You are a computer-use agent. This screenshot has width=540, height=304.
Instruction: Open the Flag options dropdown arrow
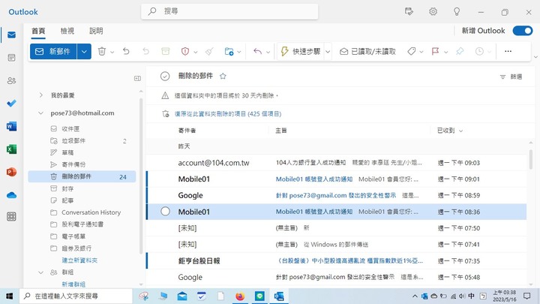(446, 52)
